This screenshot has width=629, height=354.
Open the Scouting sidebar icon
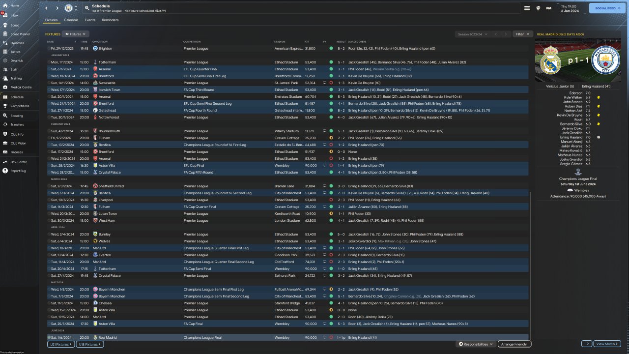(4, 116)
